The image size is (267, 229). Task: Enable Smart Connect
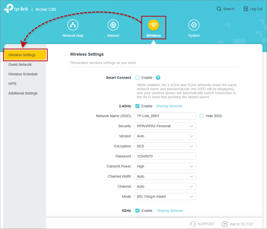[137, 78]
